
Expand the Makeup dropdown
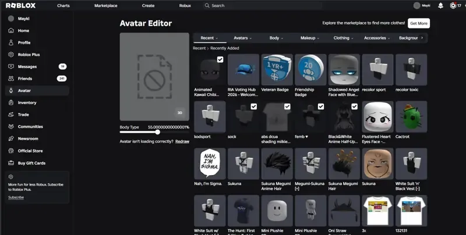click(x=310, y=38)
